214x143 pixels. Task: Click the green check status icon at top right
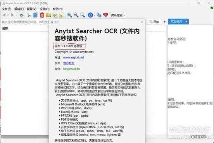[x=212, y=8]
